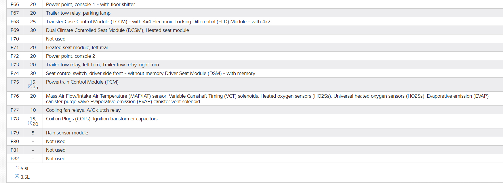Viewport: 503px width, 183px height.
Task: Click the footnote (1) marker in row F78
Action: point(30,123)
